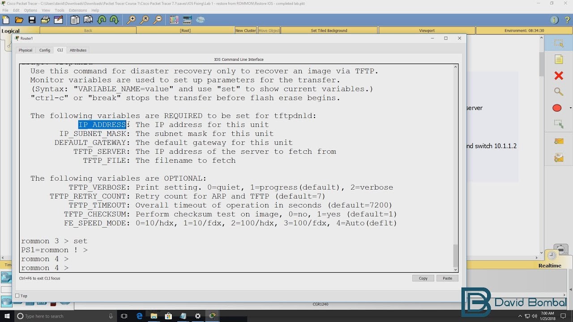Image resolution: width=573 pixels, height=322 pixels.
Task: Open the custom devices dialog icon
Action: [187, 20]
